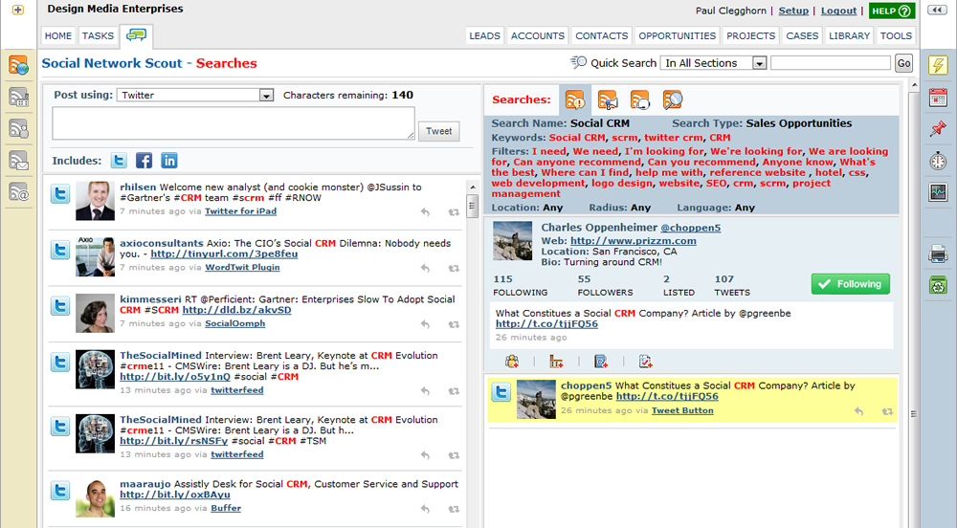
Task: Click in the tweet compose text box
Action: pos(234,123)
